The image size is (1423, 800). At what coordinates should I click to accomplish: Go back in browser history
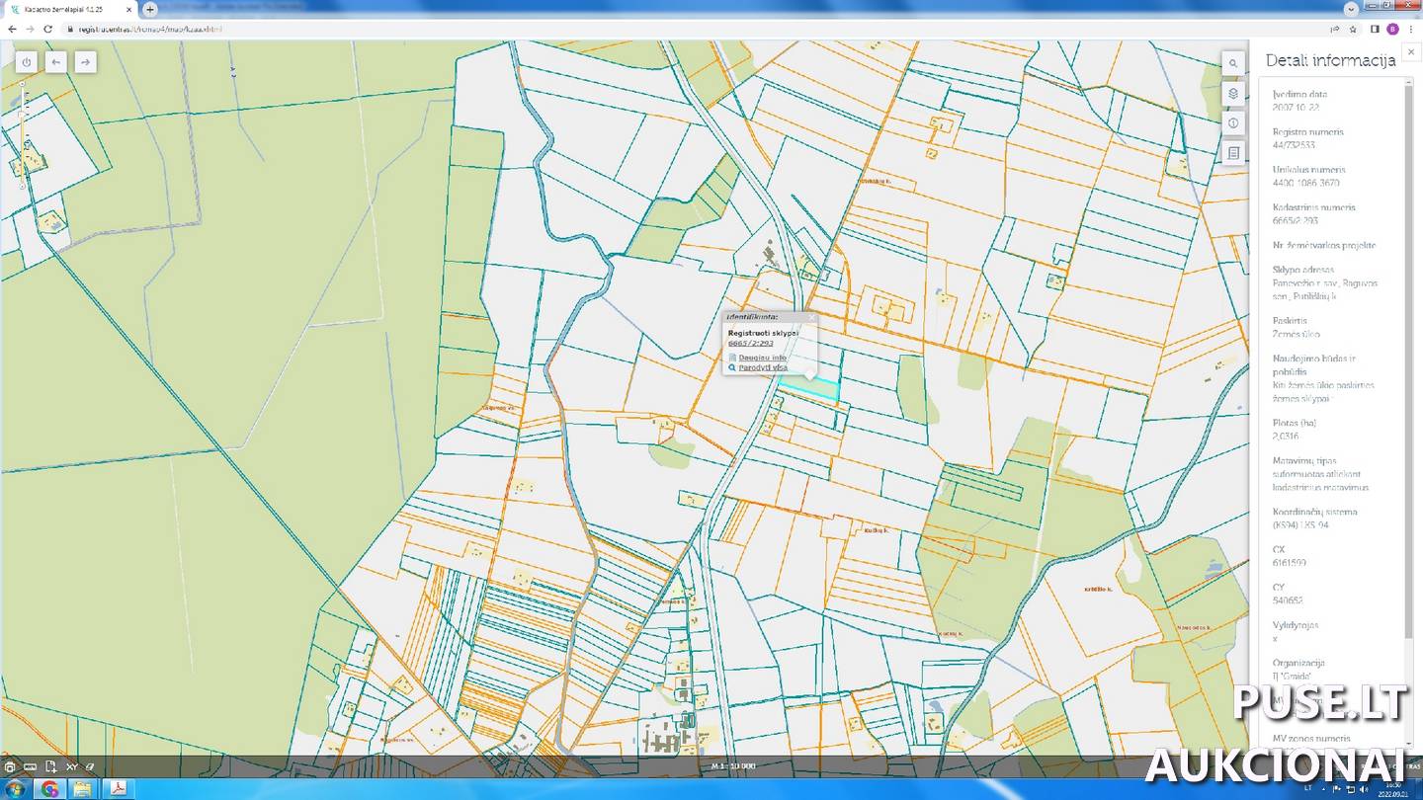(x=10, y=29)
